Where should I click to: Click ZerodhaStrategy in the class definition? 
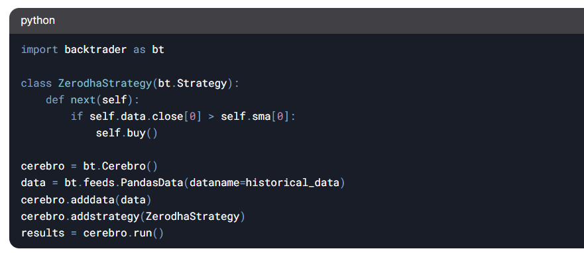pos(105,83)
